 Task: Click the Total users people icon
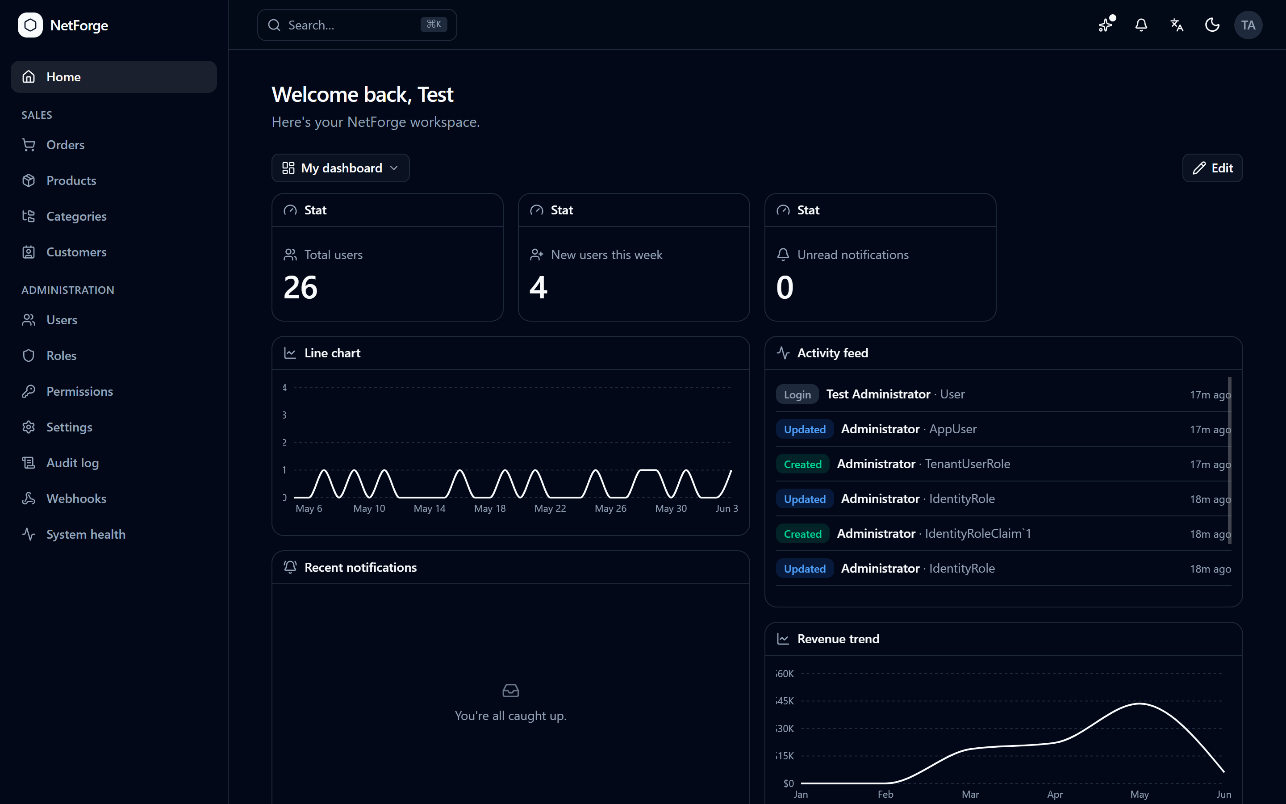click(x=290, y=255)
